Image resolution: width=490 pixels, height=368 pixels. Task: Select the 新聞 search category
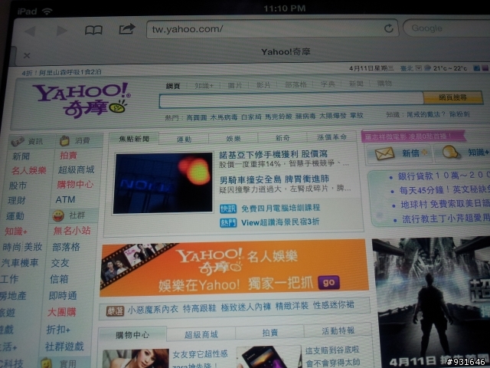[356, 84]
